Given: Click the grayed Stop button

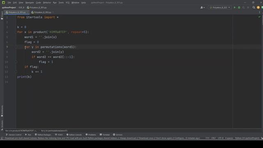Looking at the screenshot, I should point(248,7).
